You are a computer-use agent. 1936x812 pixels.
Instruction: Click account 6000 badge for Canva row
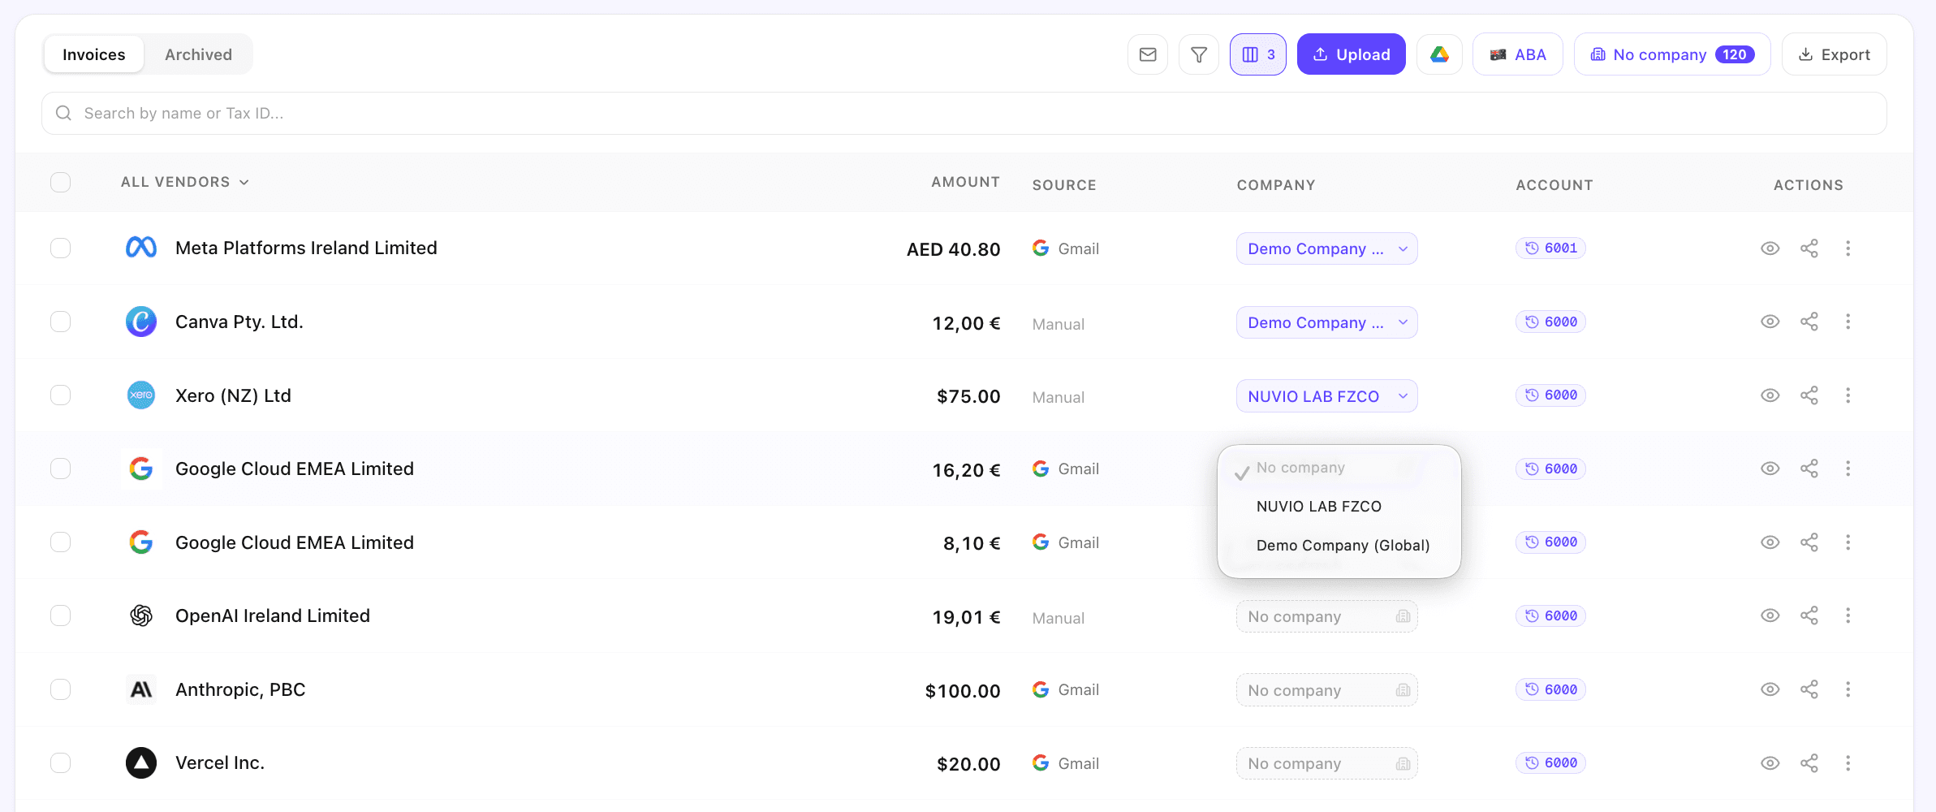click(x=1550, y=322)
